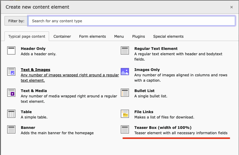Image resolution: width=239 pixels, height=155 pixels.
Task: Click the Text & Images title link
Action: pyautogui.click(x=35, y=70)
